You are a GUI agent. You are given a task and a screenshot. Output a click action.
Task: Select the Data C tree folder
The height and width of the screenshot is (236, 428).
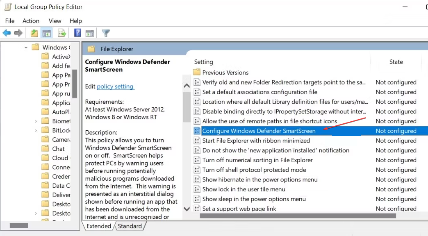(x=61, y=186)
